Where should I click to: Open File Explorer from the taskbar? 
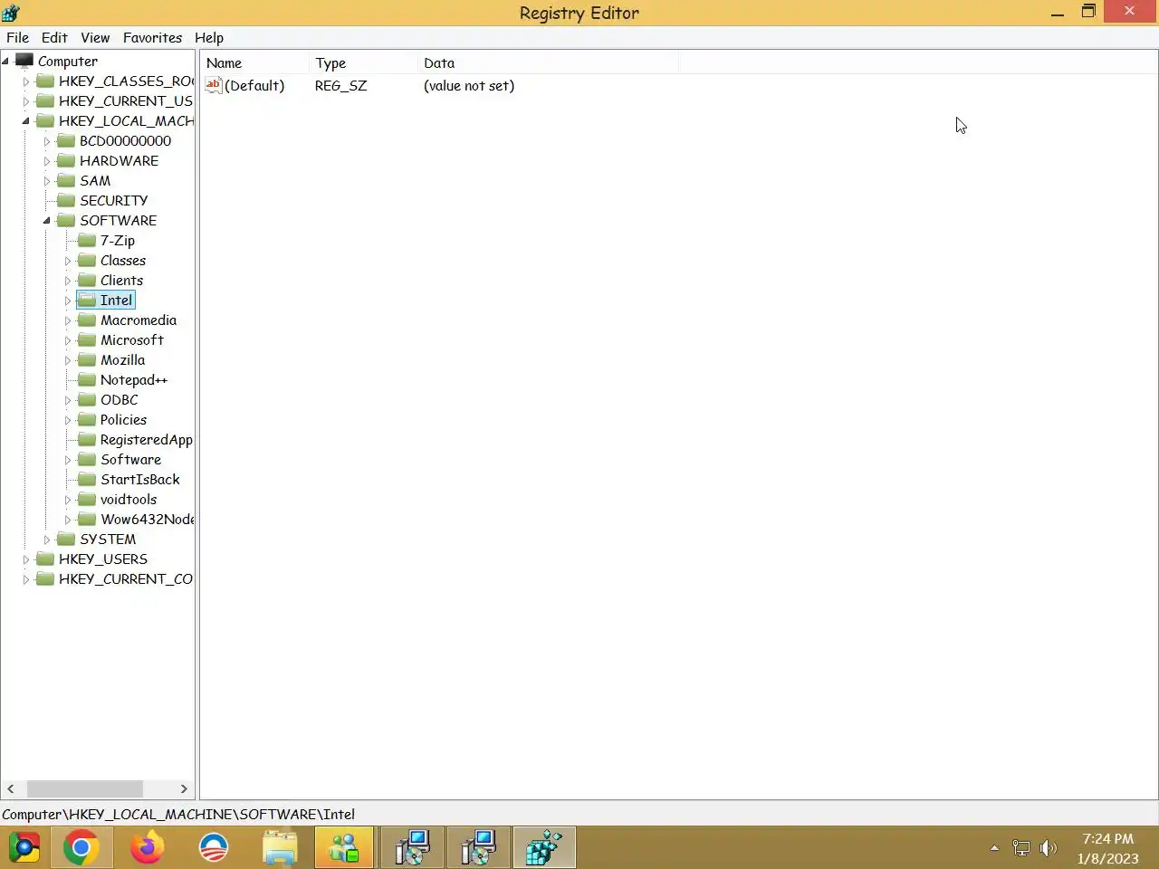(280, 848)
